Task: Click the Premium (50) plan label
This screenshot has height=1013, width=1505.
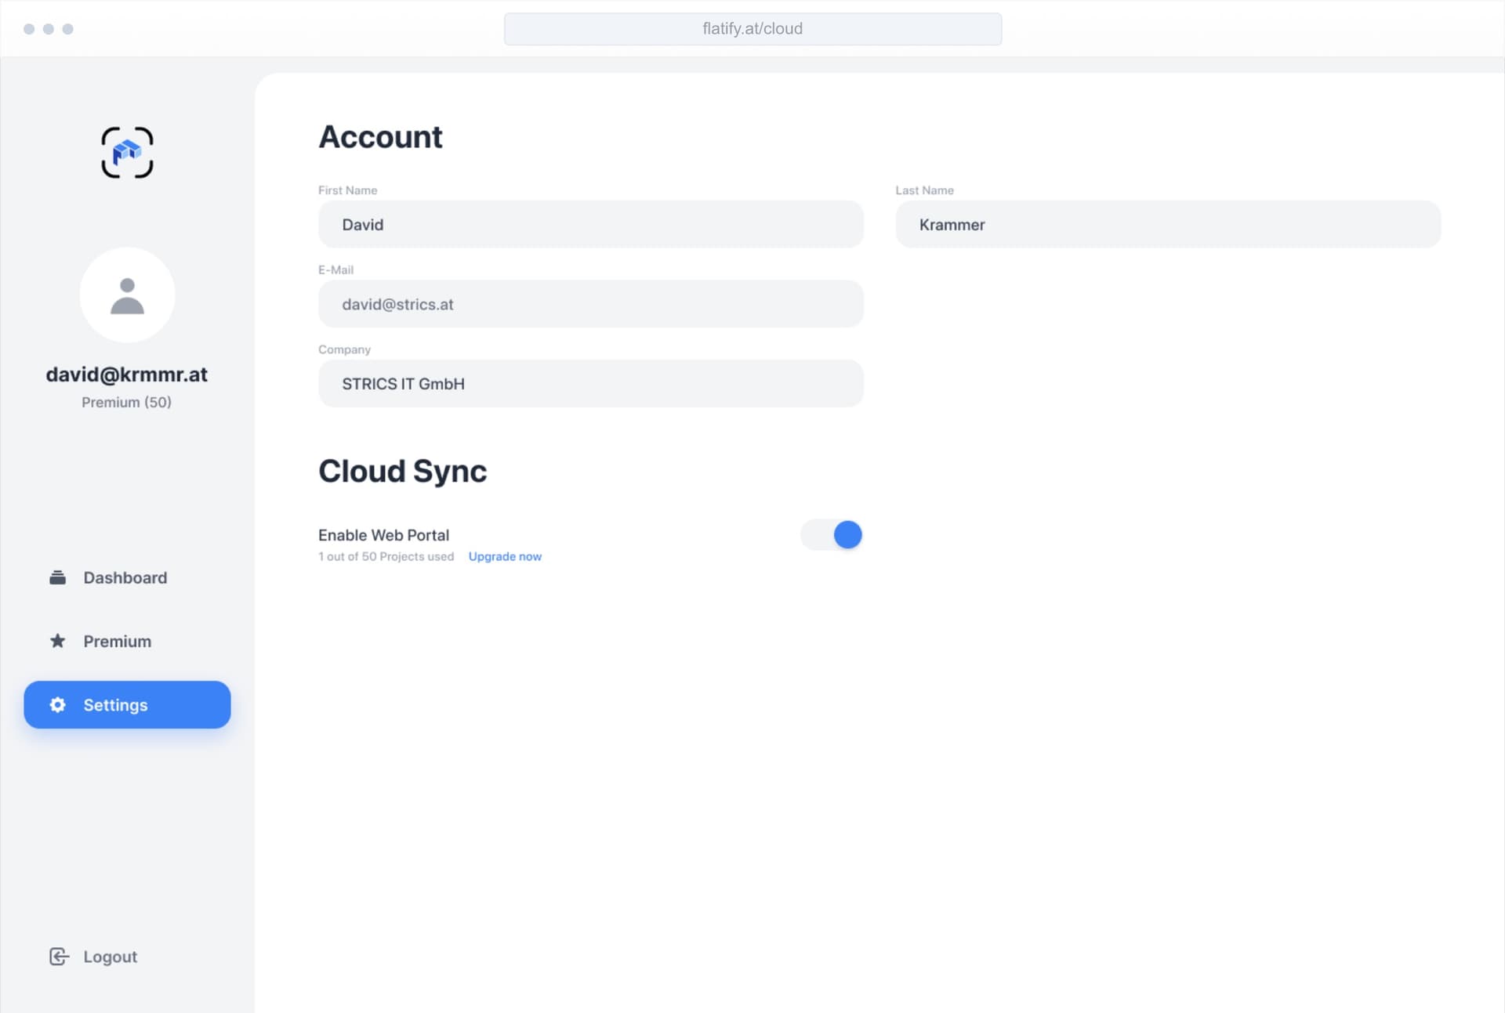Action: [x=126, y=402]
